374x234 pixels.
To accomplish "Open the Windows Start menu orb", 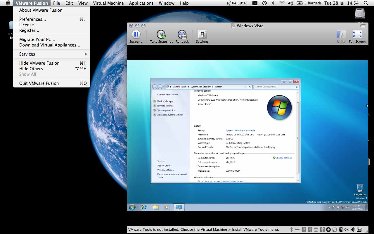I will [132, 207].
